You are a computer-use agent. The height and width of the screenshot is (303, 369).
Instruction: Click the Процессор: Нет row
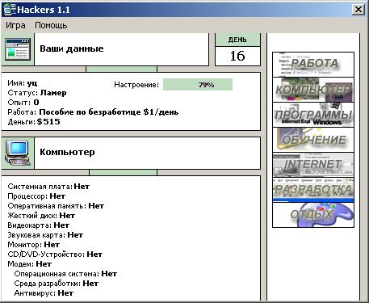(x=36, y=196)
